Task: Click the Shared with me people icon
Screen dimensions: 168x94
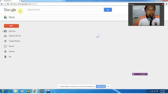Action: (x=5, y=36)
